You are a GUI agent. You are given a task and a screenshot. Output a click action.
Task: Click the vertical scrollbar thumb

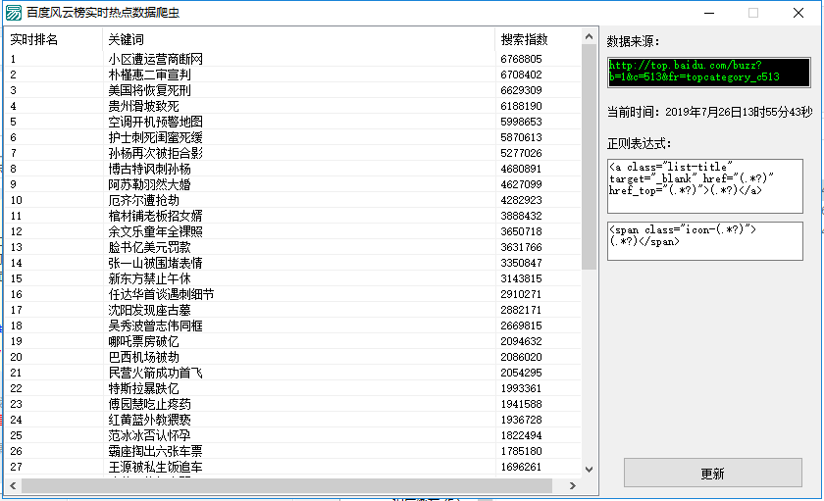coord(589,157)
